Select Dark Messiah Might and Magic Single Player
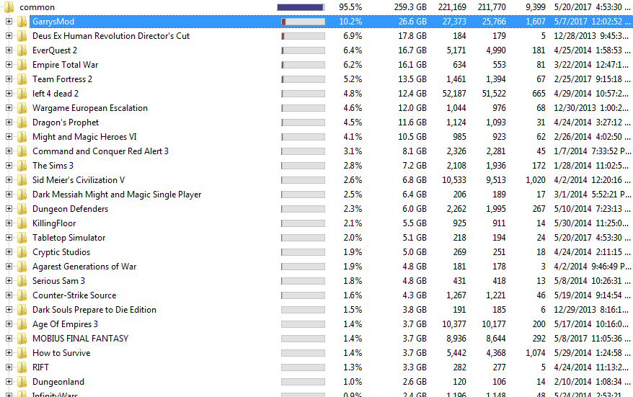633x397 pixels. [x=117, y=195]
